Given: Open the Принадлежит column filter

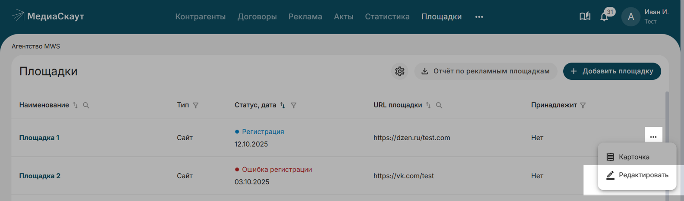Looking at the screenshot, I should [x=583, y=105].
